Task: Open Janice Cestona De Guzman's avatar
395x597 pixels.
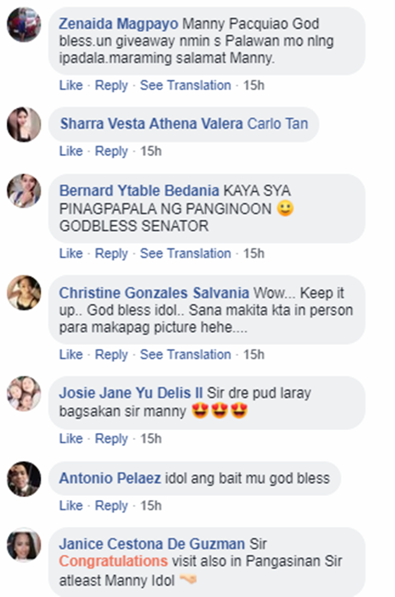Action: [x=24, y=545]
